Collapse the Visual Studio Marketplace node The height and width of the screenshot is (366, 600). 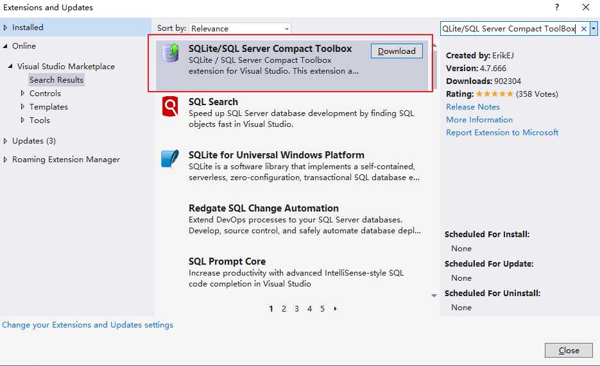pos(10,67)
